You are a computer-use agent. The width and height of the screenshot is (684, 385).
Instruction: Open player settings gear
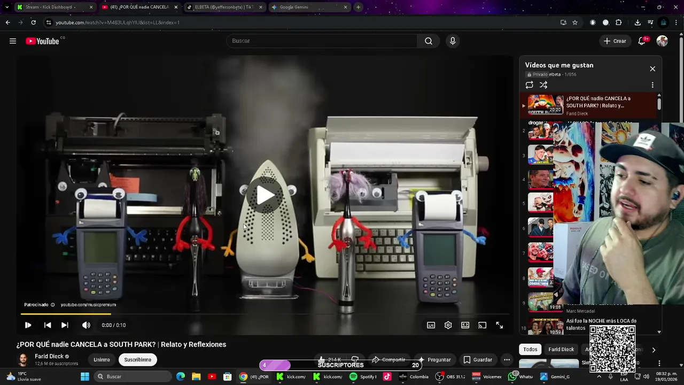(448, 325)
